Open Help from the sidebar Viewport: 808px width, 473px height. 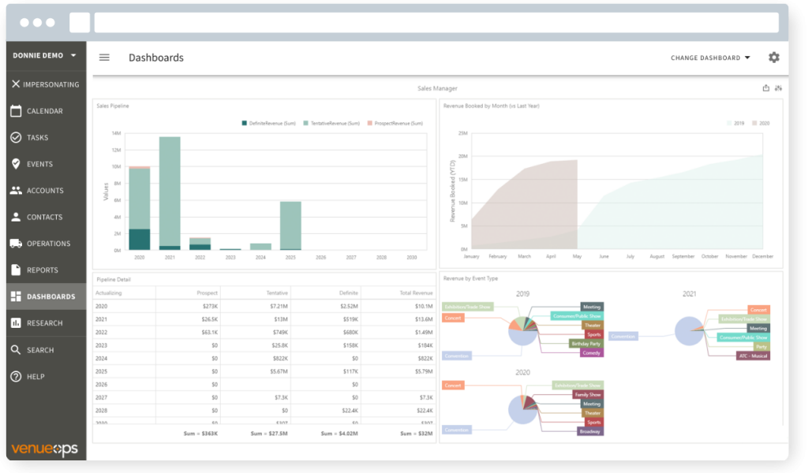(x=36, y=377)
